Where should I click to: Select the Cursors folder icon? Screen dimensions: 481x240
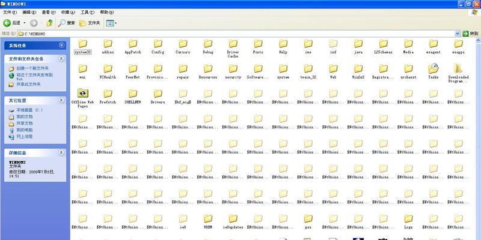click(183, 43)
